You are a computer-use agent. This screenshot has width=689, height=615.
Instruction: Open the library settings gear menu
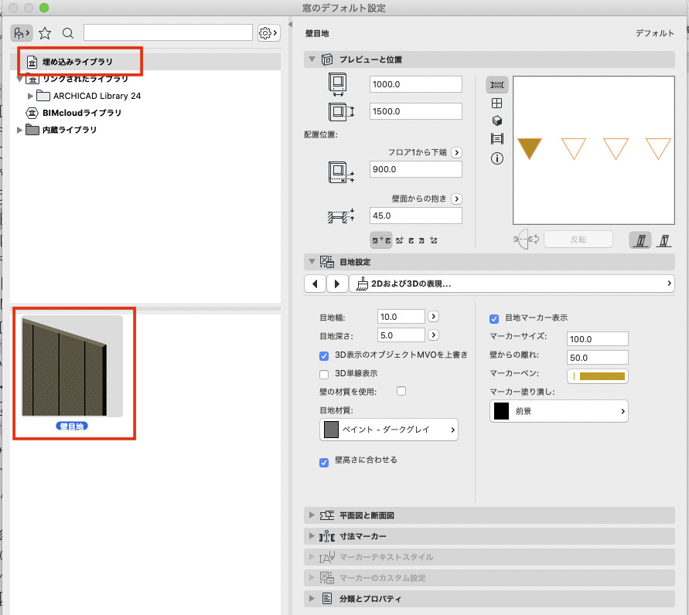[x=268, y=33]
